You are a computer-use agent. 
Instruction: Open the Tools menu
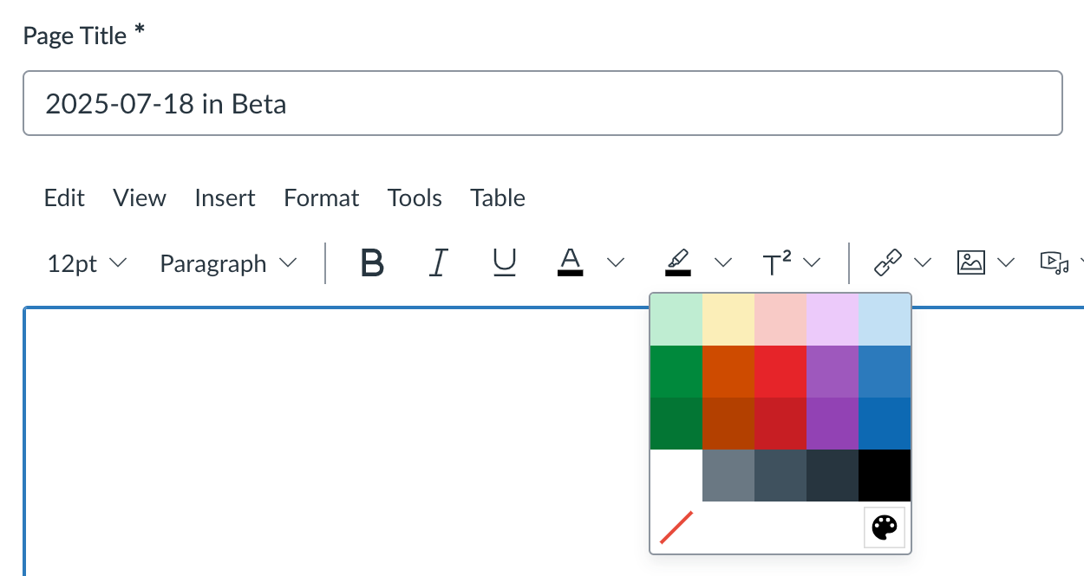point(415,197)
